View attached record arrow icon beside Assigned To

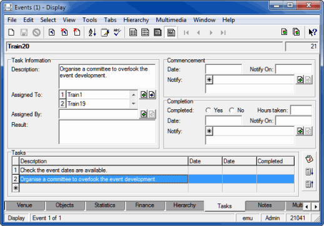(x=152, y=95)
